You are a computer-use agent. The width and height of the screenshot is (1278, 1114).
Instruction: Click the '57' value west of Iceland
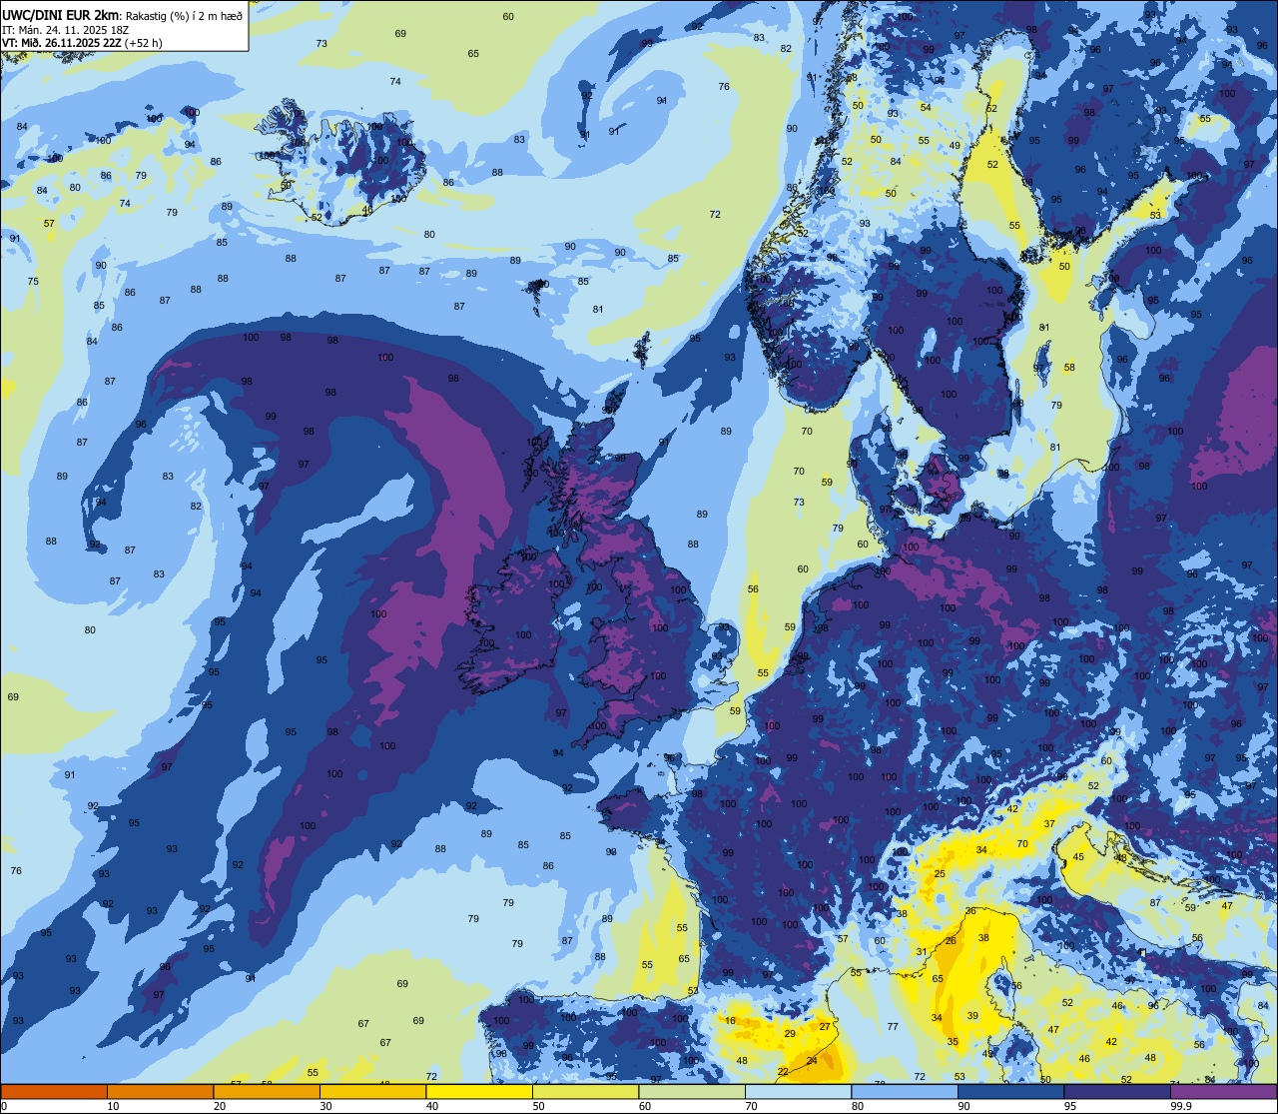pos(49,224)
